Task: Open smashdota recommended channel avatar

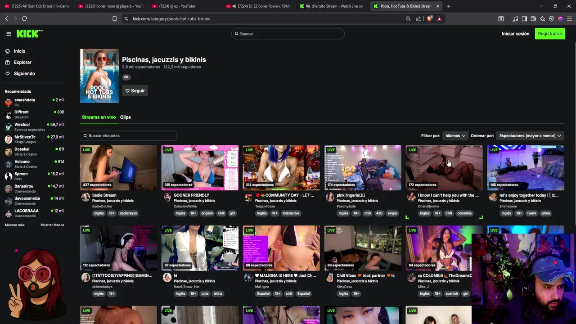Action: (9, 102)
